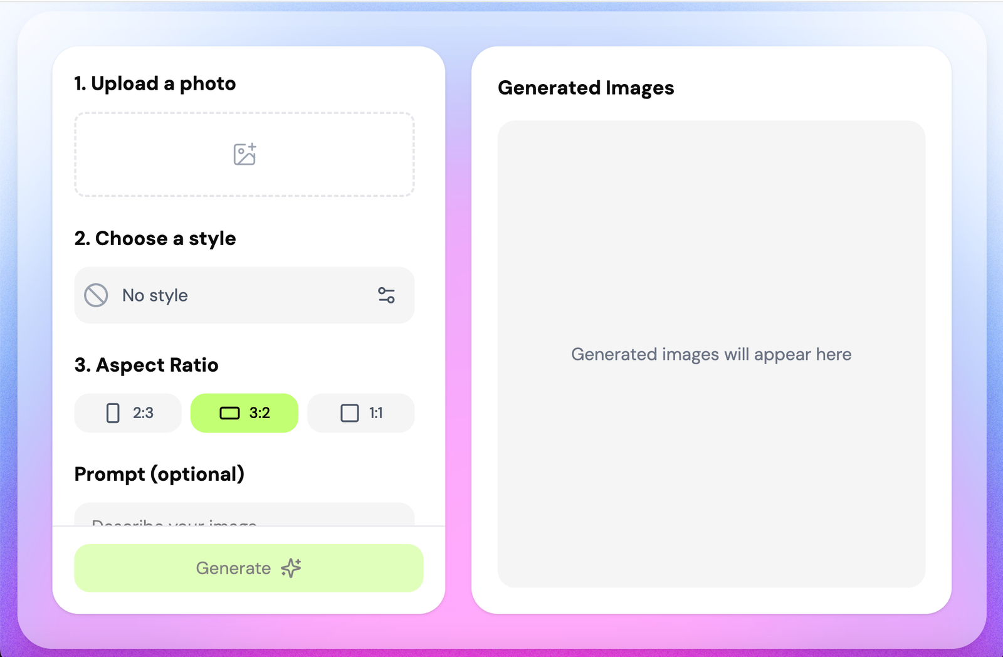
Task: Click the square icon for 1:1
Action: click(x=350, y=413)
